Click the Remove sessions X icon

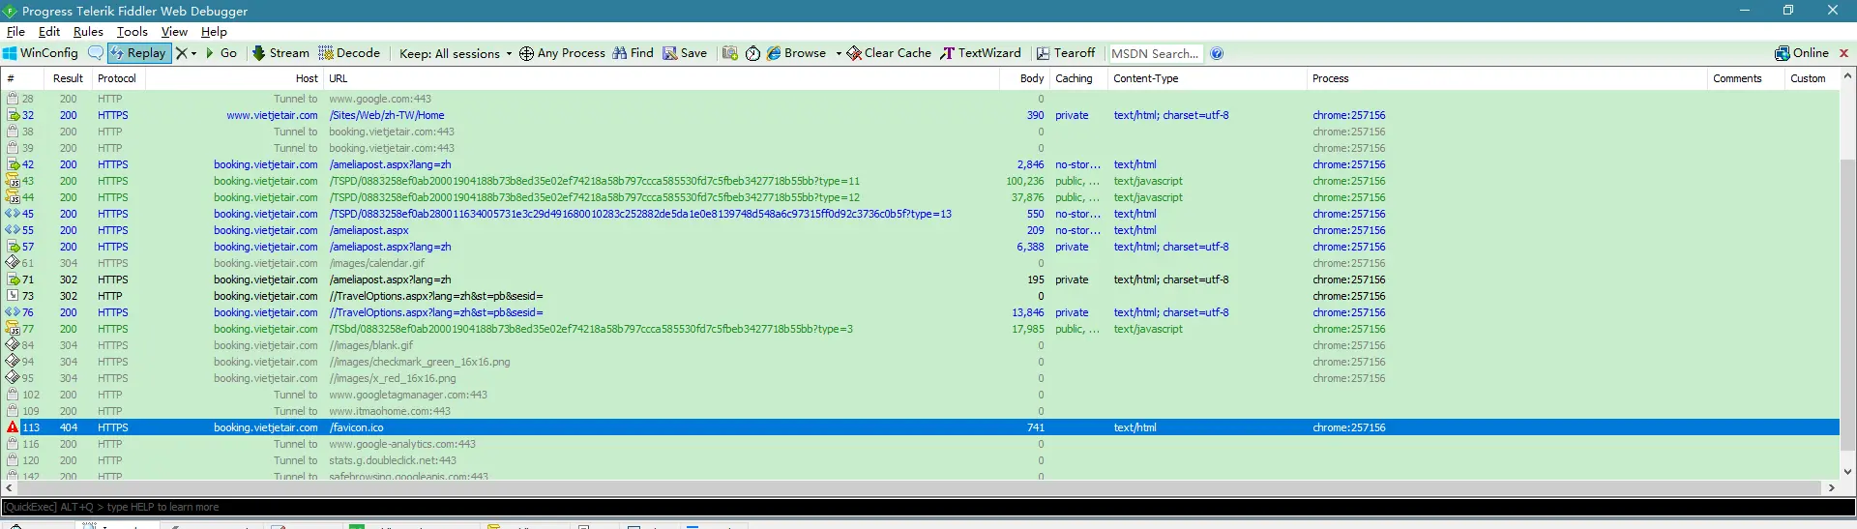coord(181,53)
